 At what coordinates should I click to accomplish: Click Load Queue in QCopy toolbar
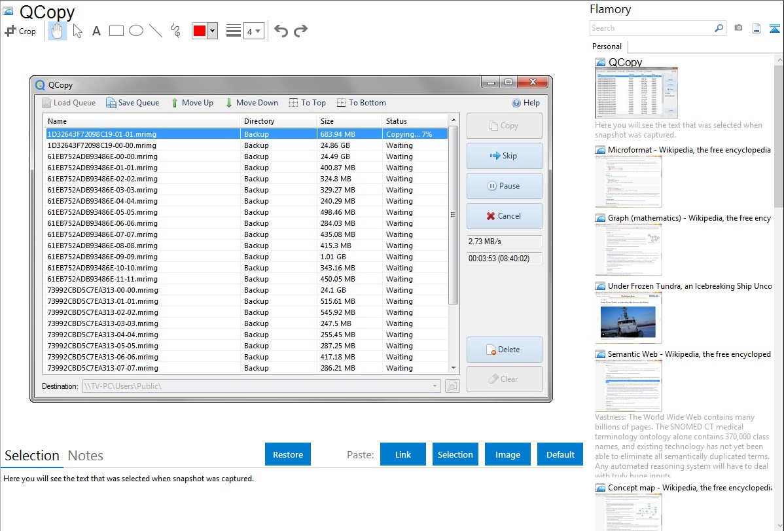pos(69,103)
